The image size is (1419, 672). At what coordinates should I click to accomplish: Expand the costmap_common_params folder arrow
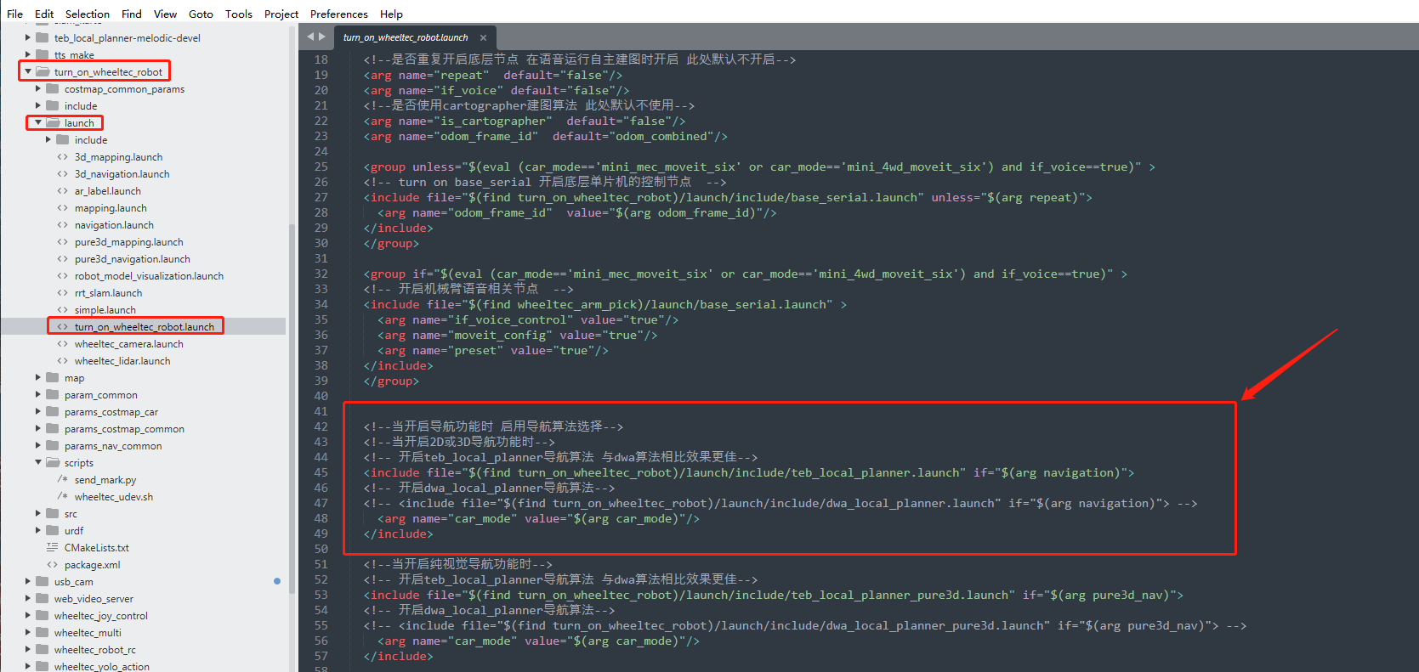tap(38, 89)
